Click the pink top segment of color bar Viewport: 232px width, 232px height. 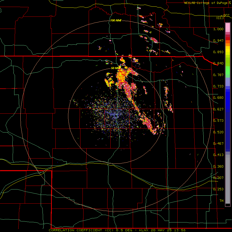click(228, 28)
